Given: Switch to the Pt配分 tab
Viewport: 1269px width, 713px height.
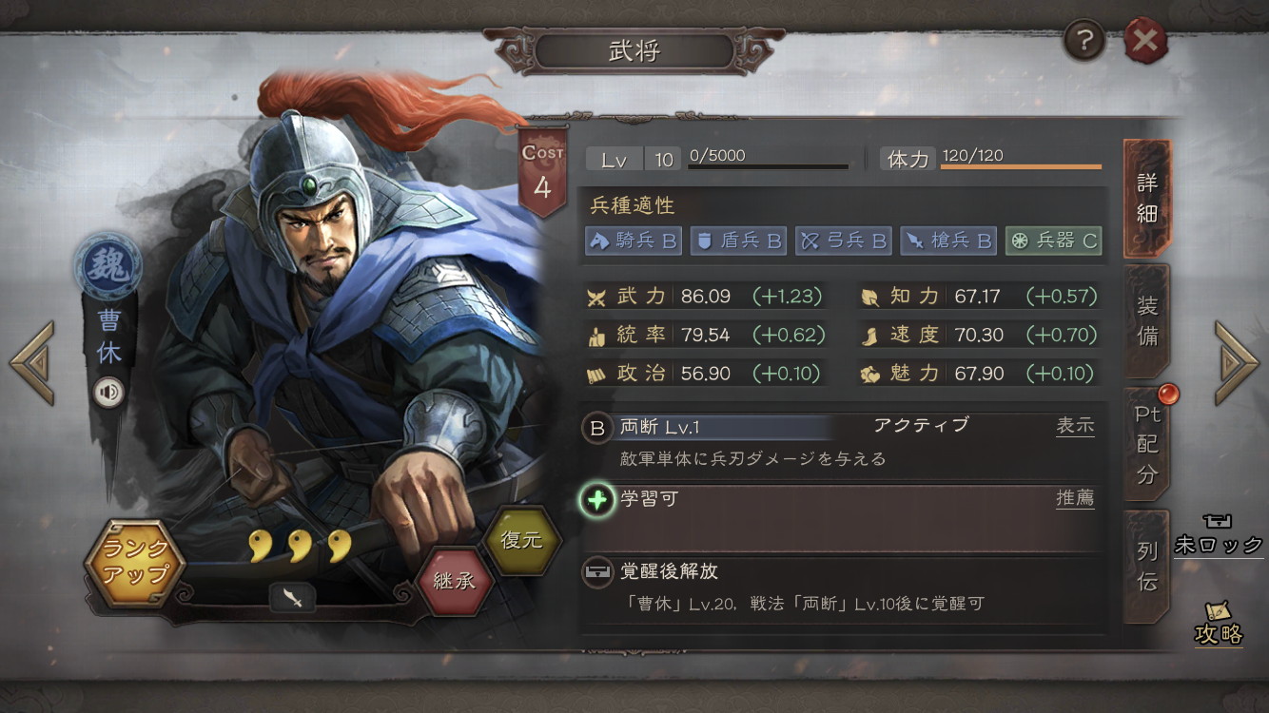Looking at the screenshot, I should click(1147, 444).
